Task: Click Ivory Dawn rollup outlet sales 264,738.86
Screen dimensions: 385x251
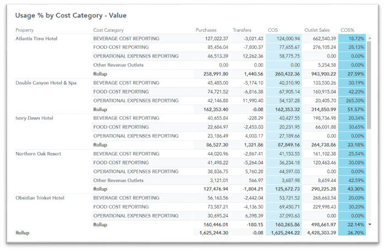Action: pyautogui.click(x=324, y=145)
